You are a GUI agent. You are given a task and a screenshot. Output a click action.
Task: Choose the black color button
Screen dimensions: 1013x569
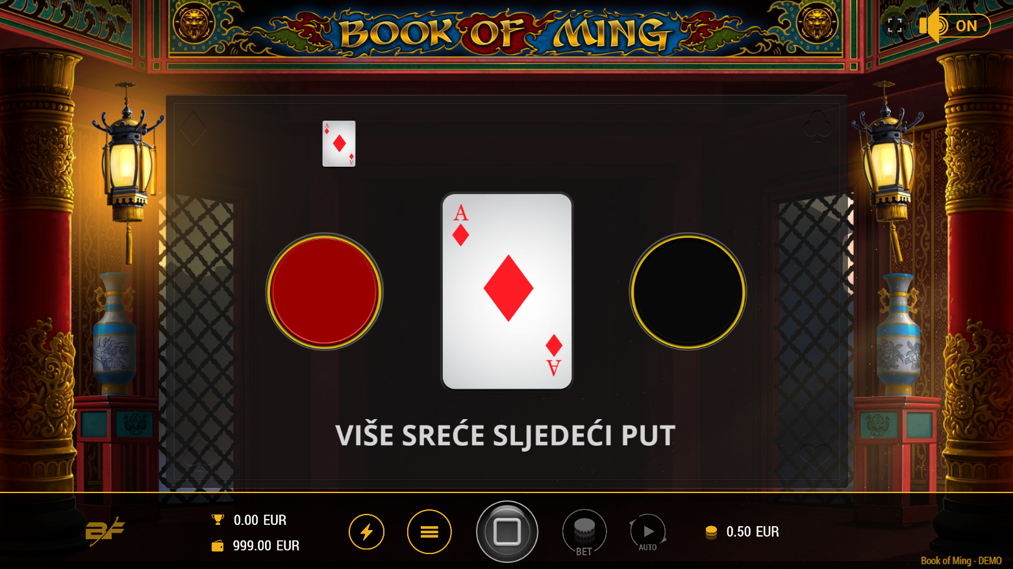point(688,291)
